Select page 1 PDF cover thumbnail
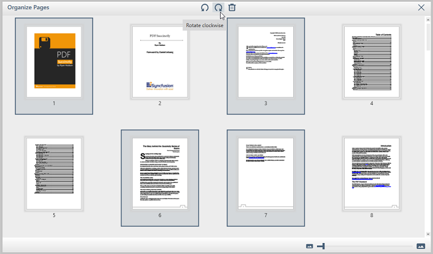The height and width of the screenshot is (254, 433). click(x=54, y=61)
